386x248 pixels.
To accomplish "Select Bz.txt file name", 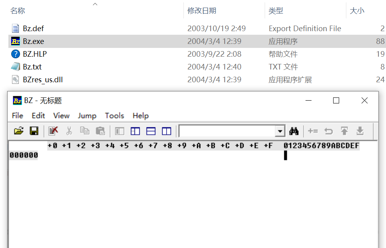I will point(32,67).
